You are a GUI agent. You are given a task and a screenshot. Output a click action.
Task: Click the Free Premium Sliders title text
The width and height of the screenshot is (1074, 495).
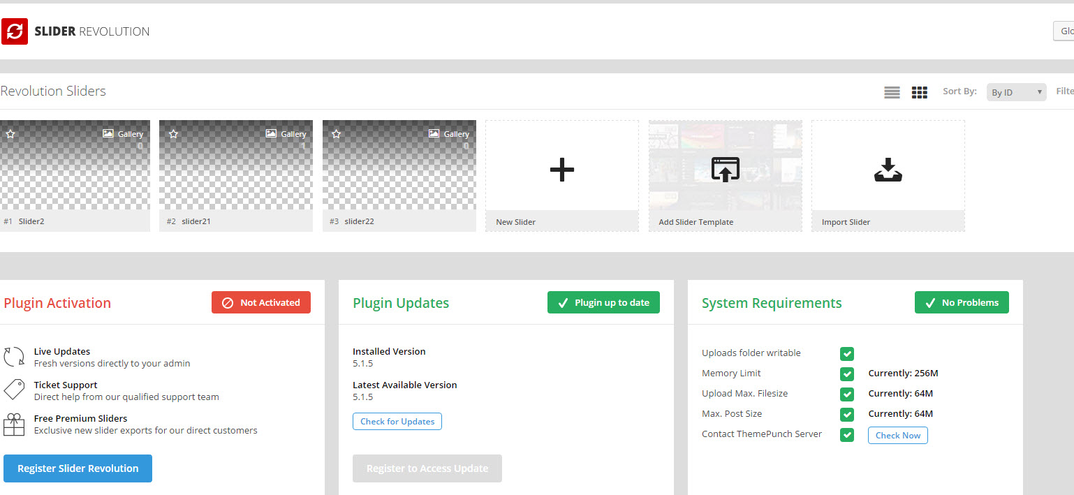click(81, 418)
